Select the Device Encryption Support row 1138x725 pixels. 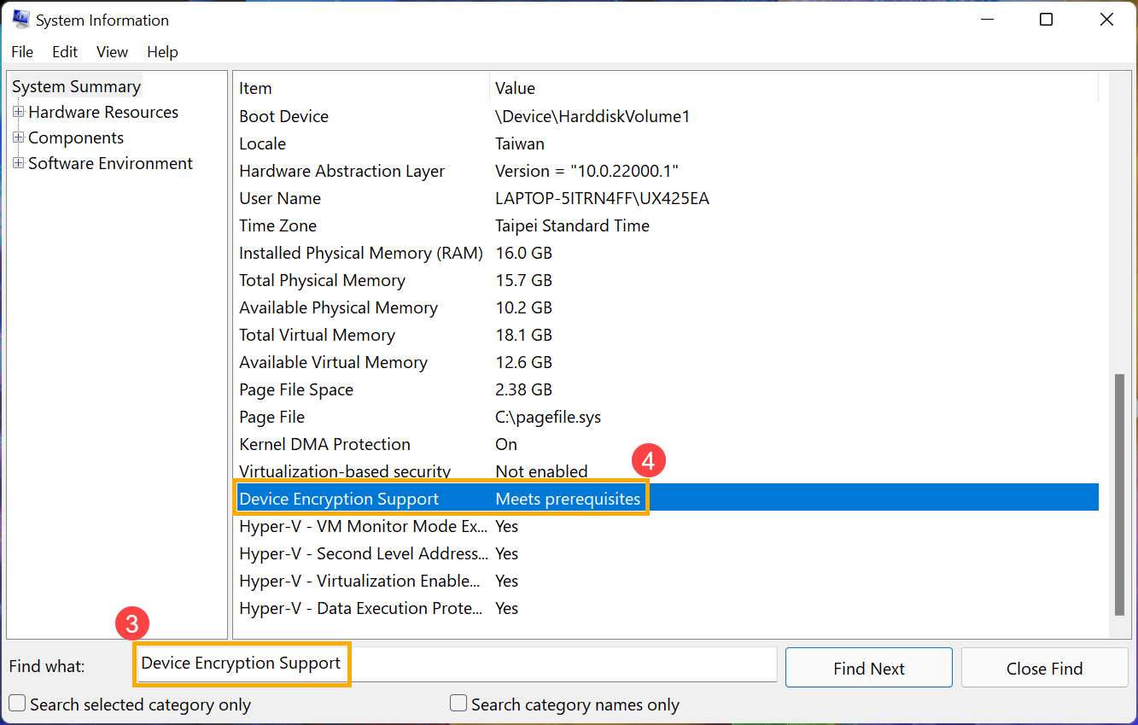click(x=339, y=500)
